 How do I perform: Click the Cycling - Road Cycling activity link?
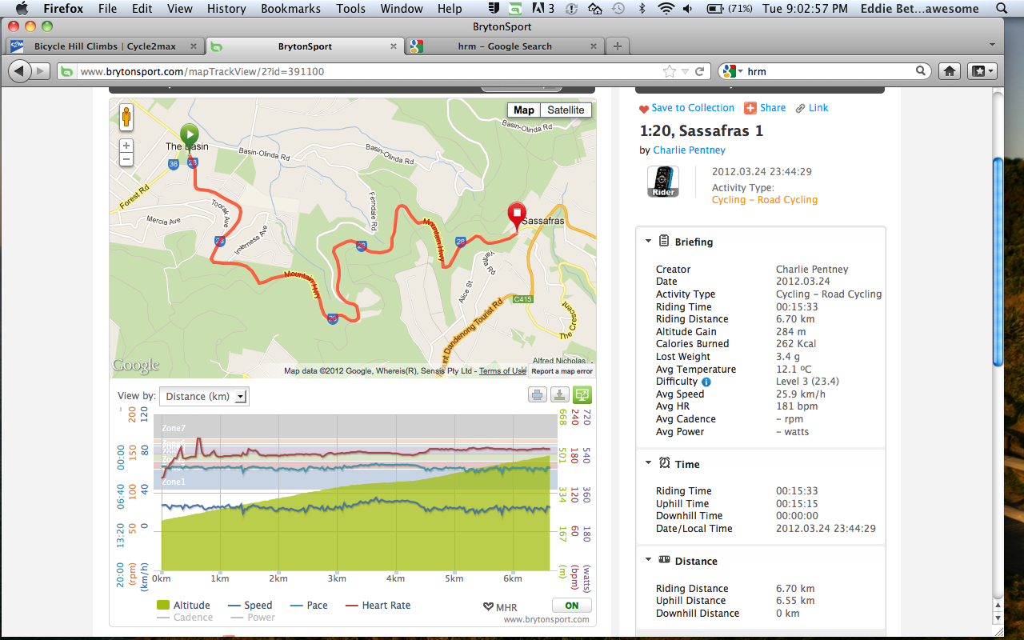pyautogui.click(x=765, y=200)
